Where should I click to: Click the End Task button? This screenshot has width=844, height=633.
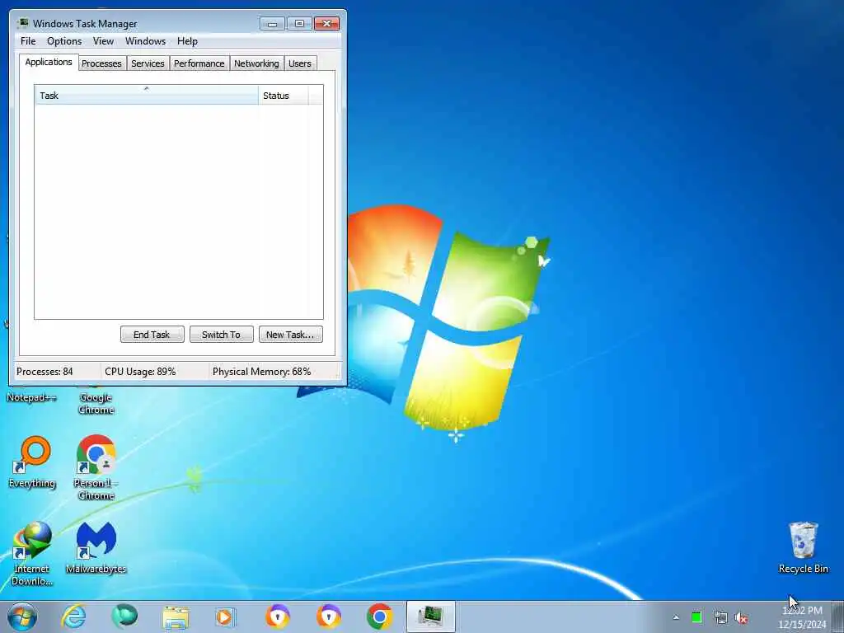(152, 335)
